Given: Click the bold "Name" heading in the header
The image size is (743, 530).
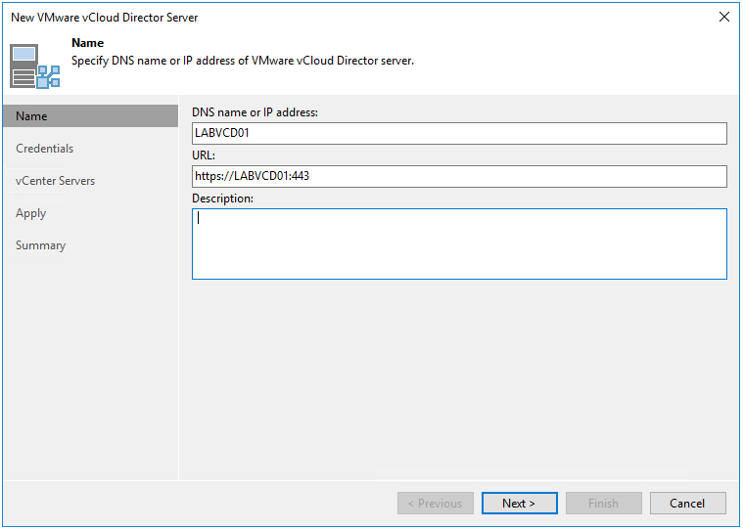Looking at the screenshot, I should pos(88,44).
